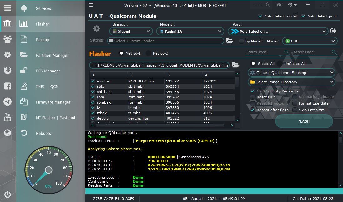Image resolution: width=343 pixels, height=202 pixels.
Task: Click the Select Custom Loader field
Action: click(165, 41)
